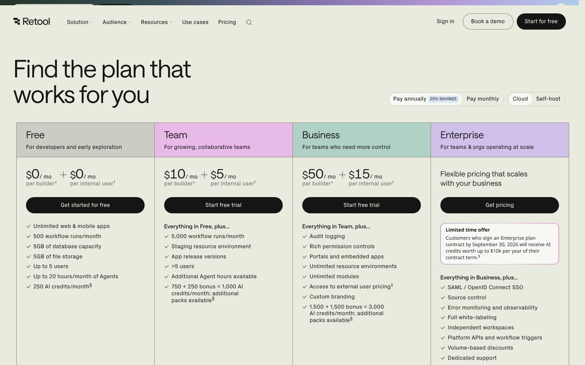Click the Team plan heading

[x=175, y=135]
